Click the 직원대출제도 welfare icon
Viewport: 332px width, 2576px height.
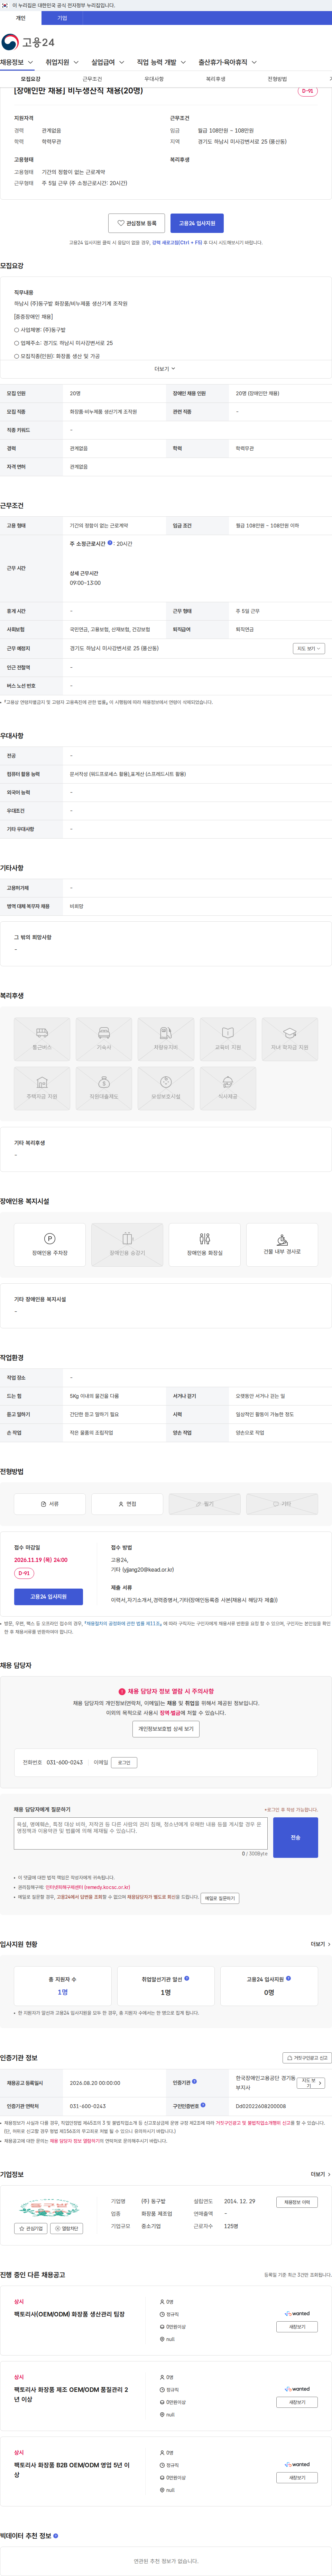[104, 1088]
